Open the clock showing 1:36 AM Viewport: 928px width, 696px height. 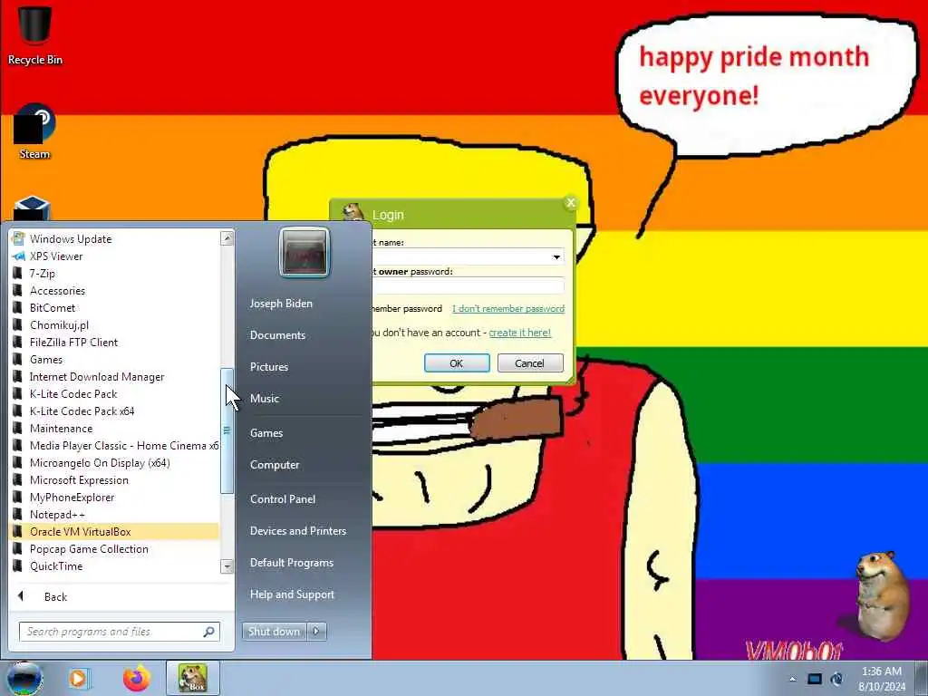(x=882, y=679)
